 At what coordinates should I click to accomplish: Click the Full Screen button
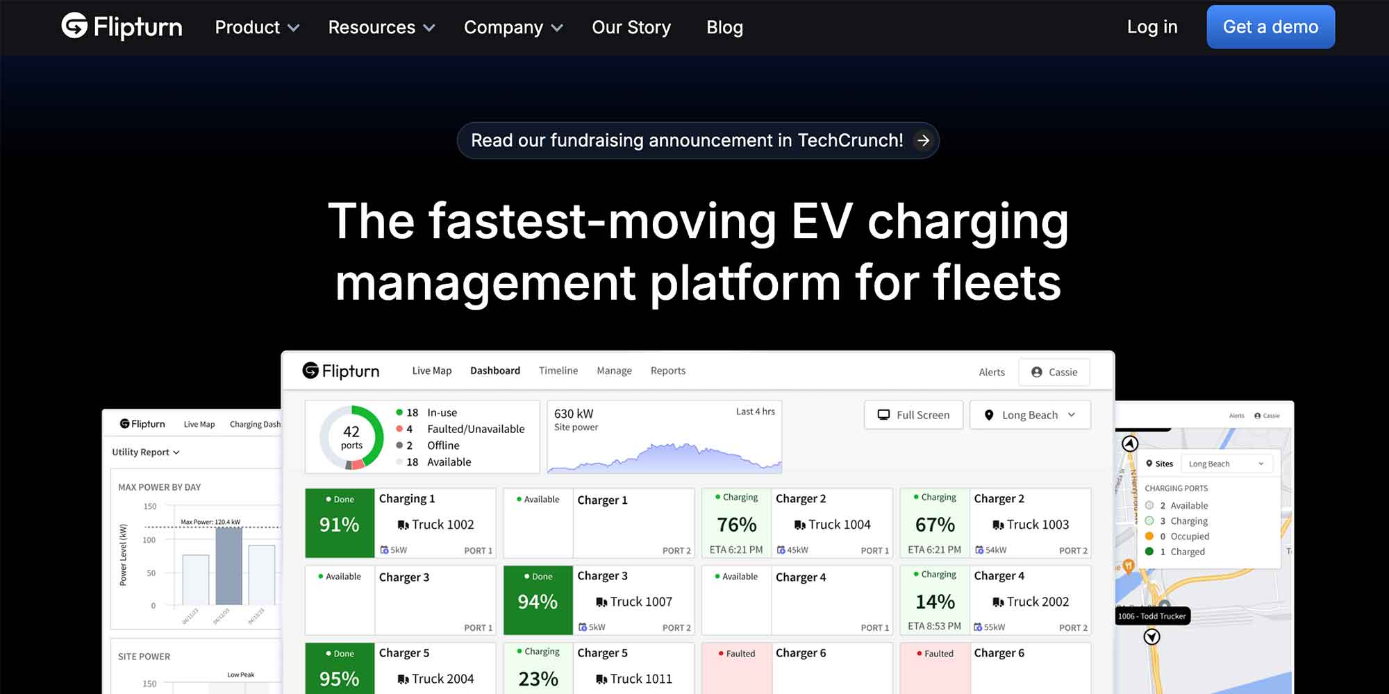[x=914, y=415]
